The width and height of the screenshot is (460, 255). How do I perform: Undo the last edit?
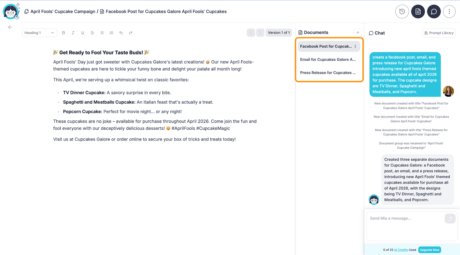point(121,33)
